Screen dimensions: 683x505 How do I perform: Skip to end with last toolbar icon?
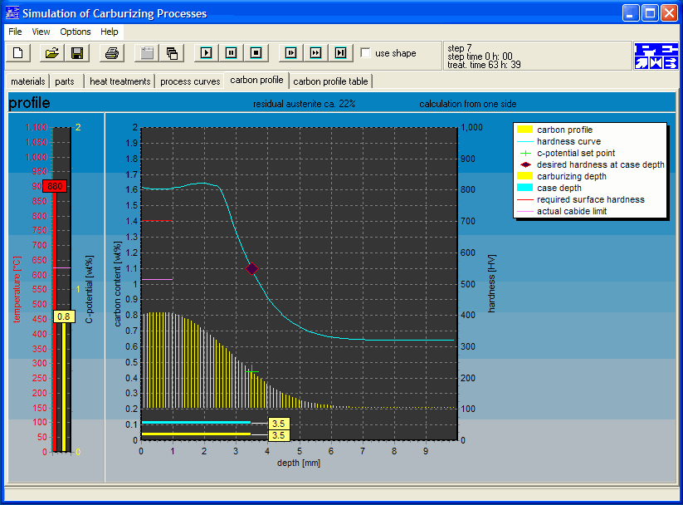[340, 53]
